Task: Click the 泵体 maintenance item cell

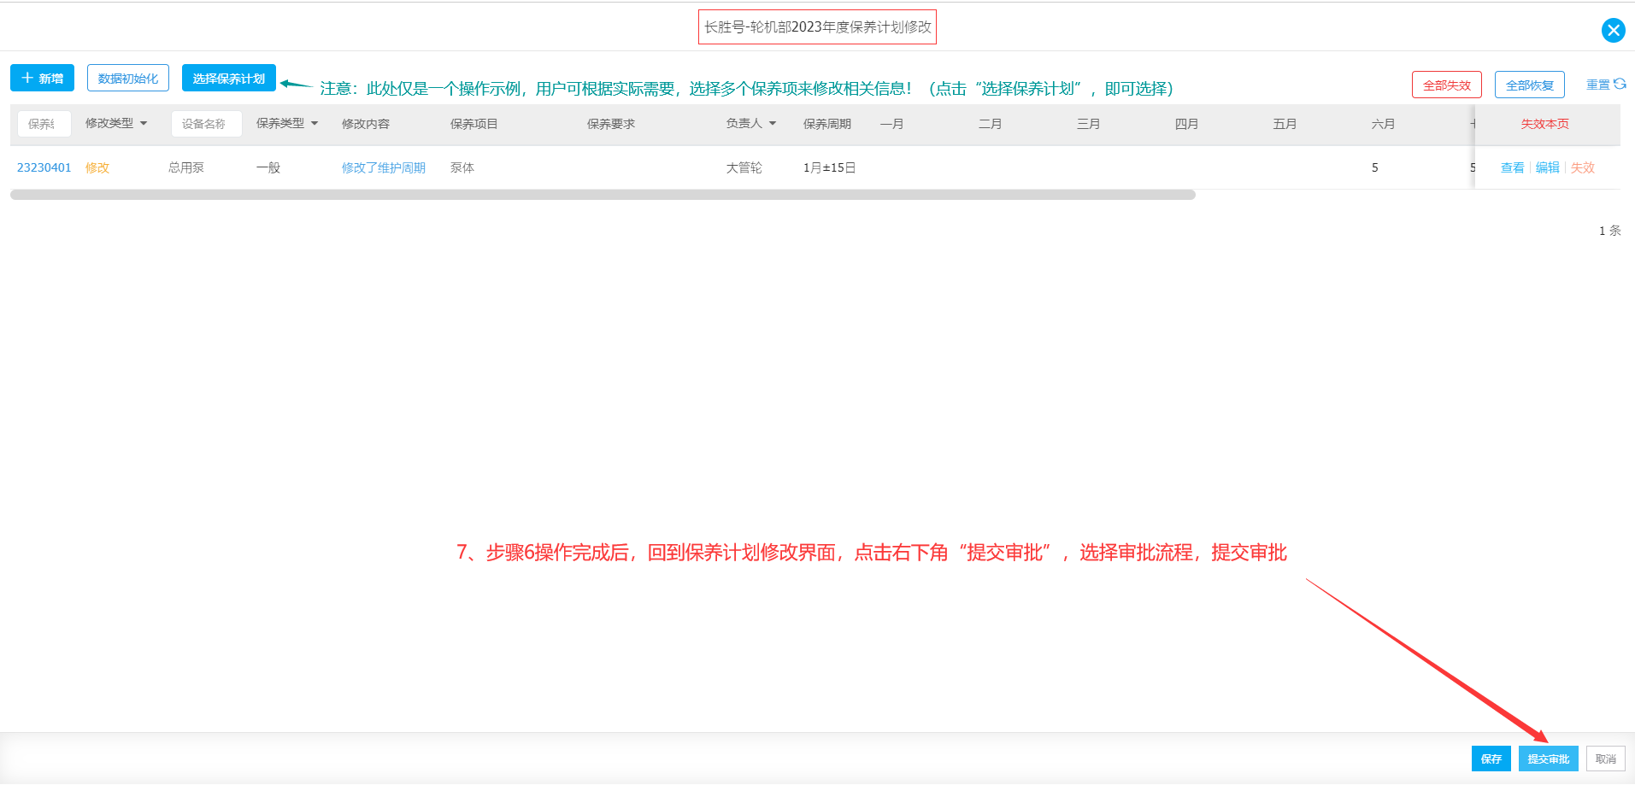Action: coord(462,167)
